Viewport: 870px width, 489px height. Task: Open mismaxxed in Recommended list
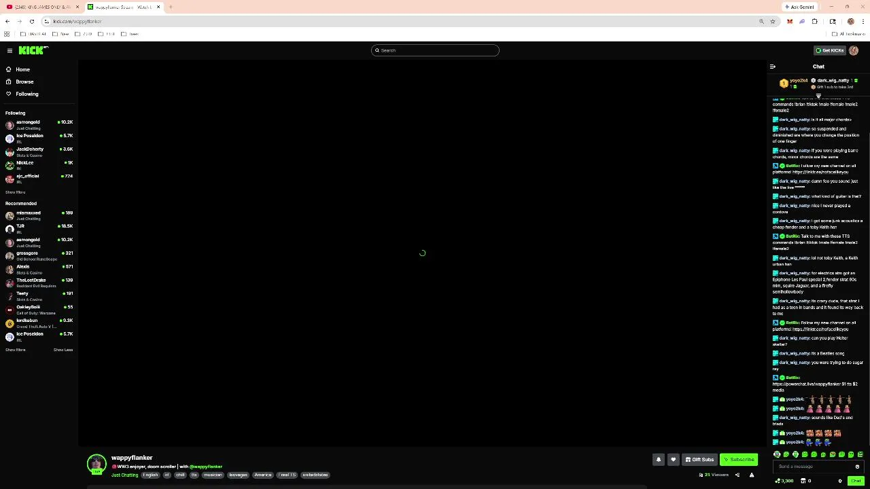point(39,215)
